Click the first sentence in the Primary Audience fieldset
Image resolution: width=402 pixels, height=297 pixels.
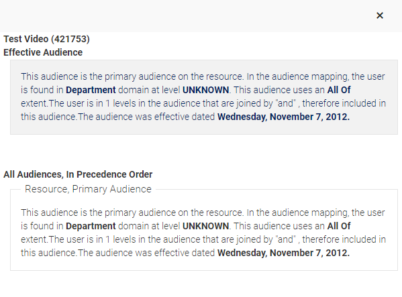point(133,213)
